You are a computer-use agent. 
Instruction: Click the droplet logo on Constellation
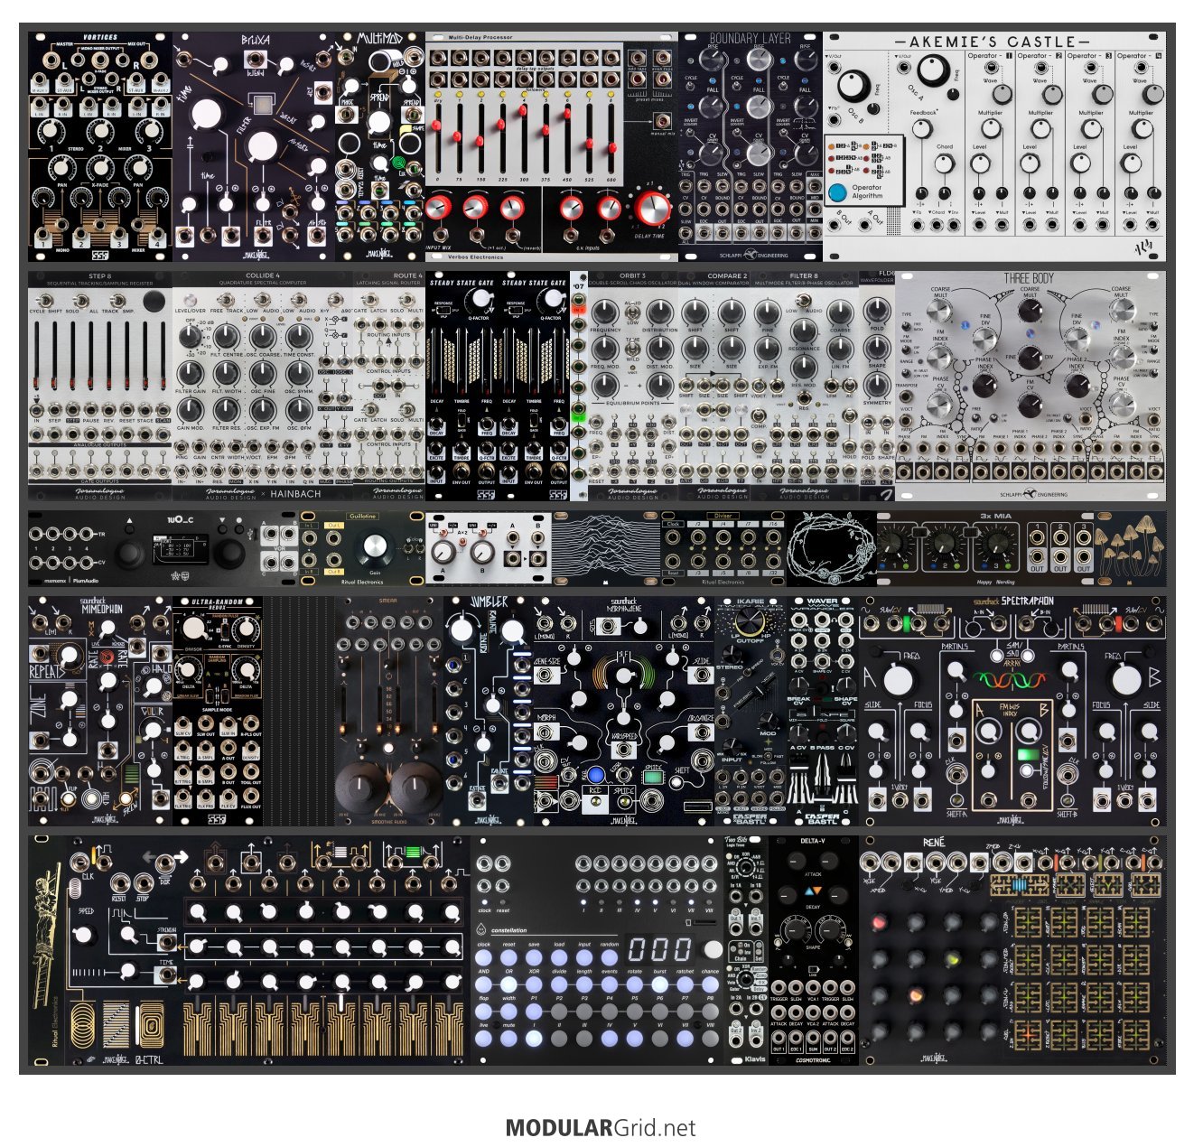(x=482, y=930)
